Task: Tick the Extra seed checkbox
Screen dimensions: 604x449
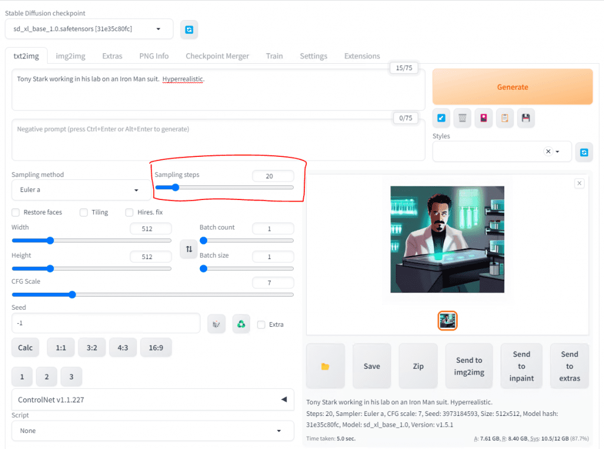Action: coord(261,325)
